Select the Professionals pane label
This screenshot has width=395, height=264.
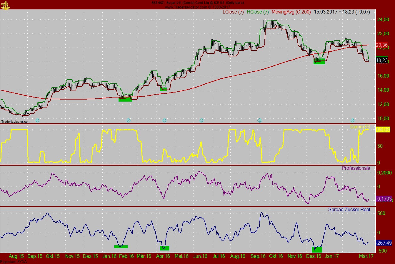pyautogui.click(x=356, y=168)
